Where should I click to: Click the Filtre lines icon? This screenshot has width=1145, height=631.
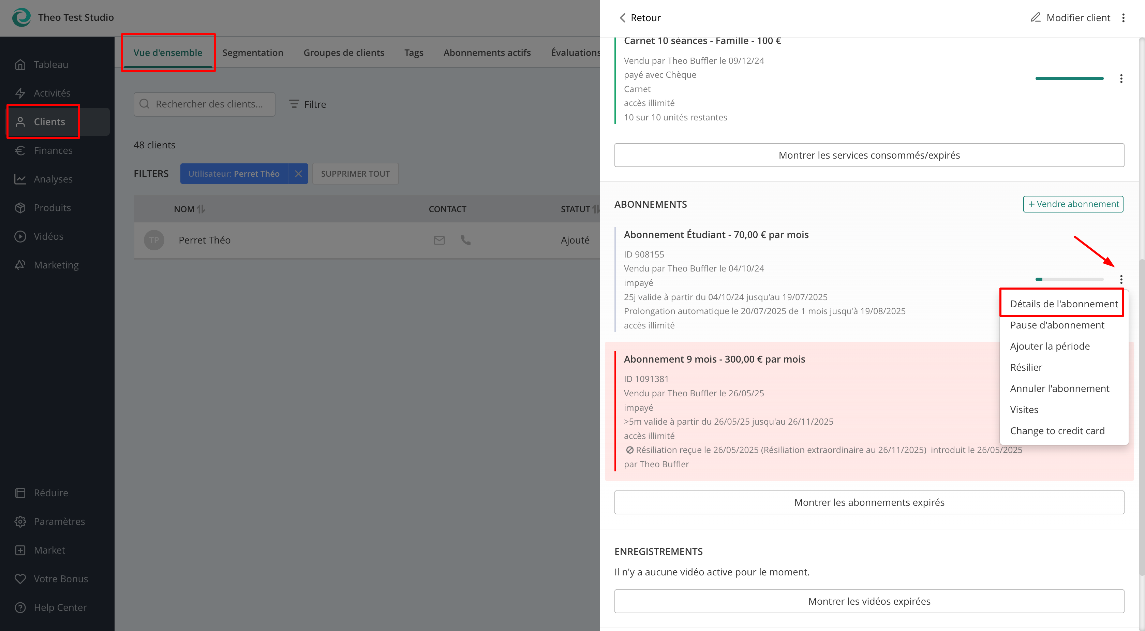(294, 104)
